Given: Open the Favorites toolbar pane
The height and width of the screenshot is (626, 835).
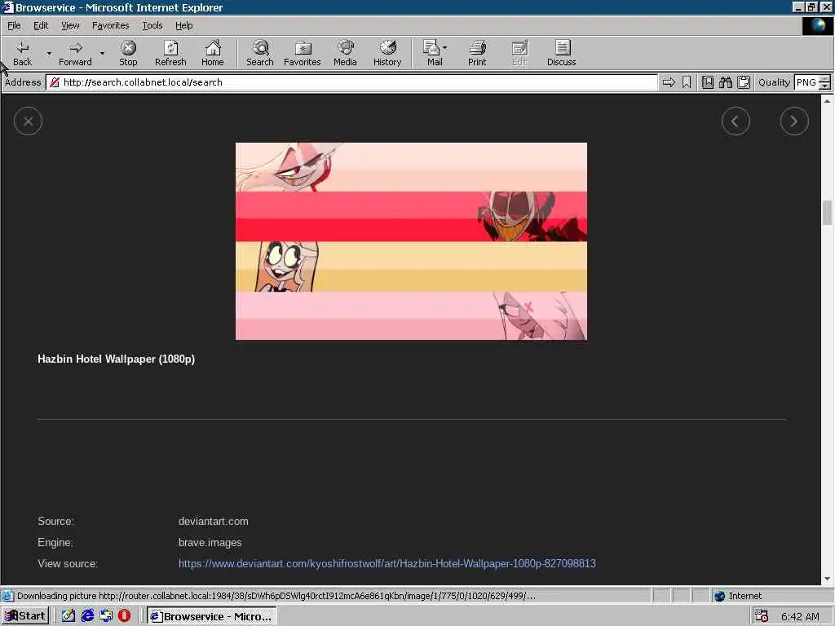Looking at the screenshot, I should [x=302, y=53].
